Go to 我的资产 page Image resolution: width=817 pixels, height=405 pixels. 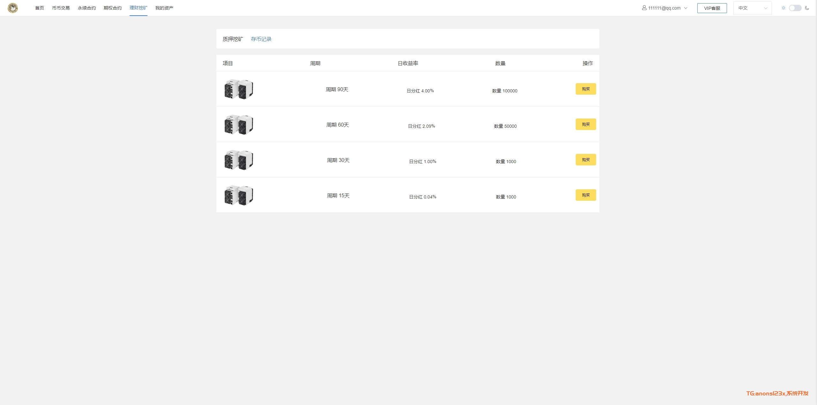[164, 8]
